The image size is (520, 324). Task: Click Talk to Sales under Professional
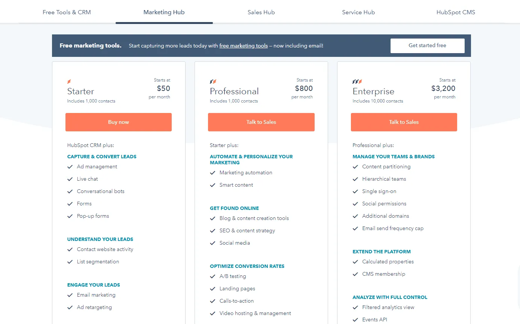pyautogui.click(x=261, y=122)
